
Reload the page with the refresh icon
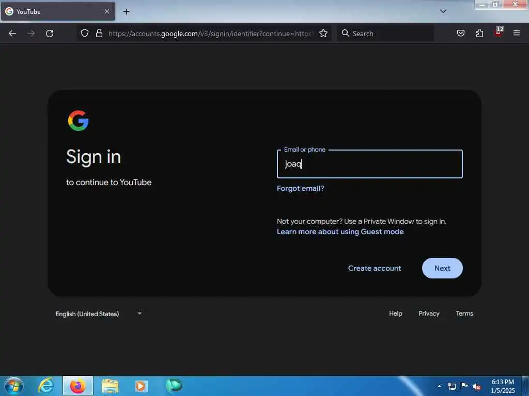coord(50,34)
